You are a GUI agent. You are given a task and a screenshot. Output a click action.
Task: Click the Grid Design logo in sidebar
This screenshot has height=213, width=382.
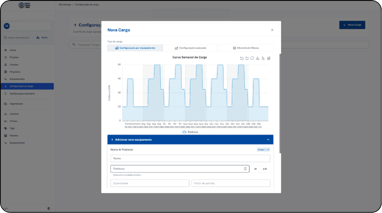pos(24,5)
